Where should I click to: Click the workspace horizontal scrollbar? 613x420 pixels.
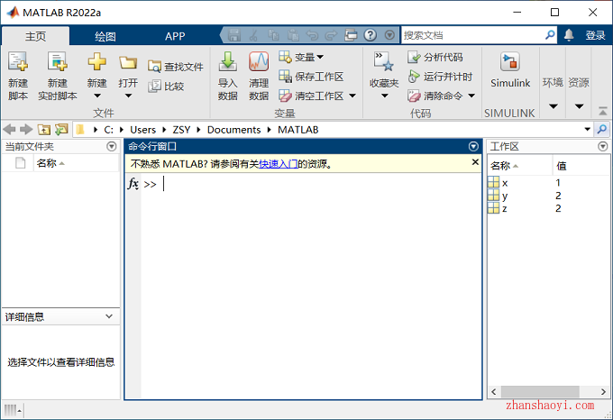pos(540,391)
